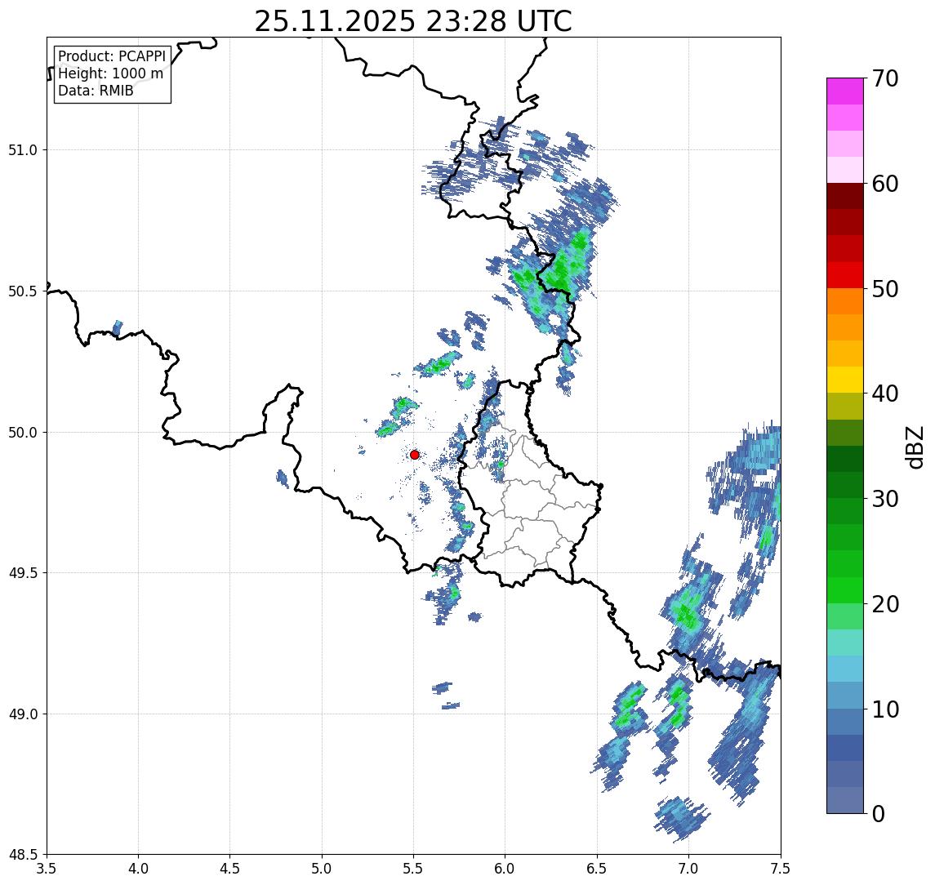Pick the bright green colorbar segment above 20
Image resolution: width=935 pixels, height=885 pixels.
click(x=845, y=589)
